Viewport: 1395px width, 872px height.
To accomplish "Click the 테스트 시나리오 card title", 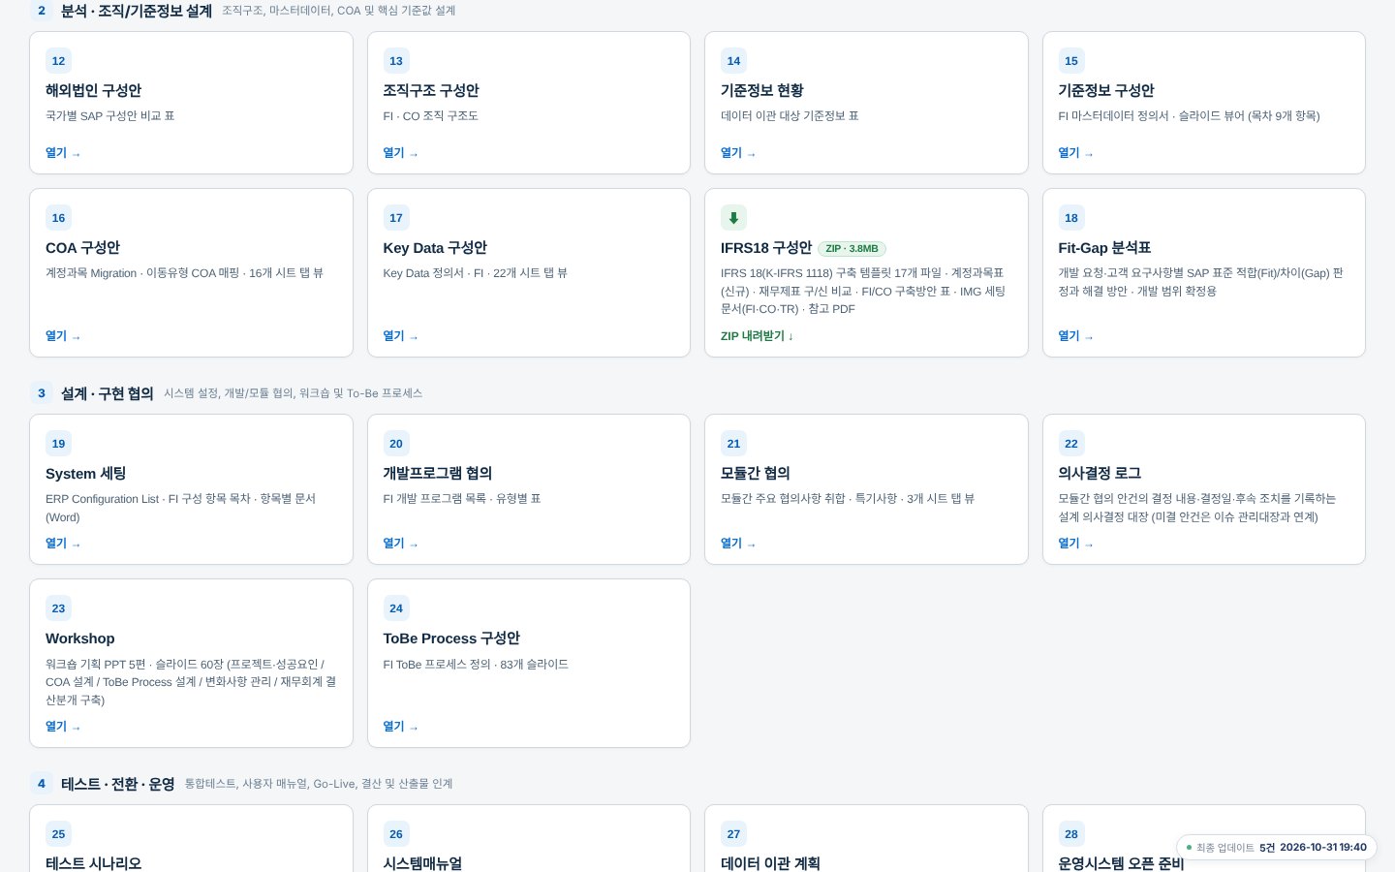I will click(94, 863).
